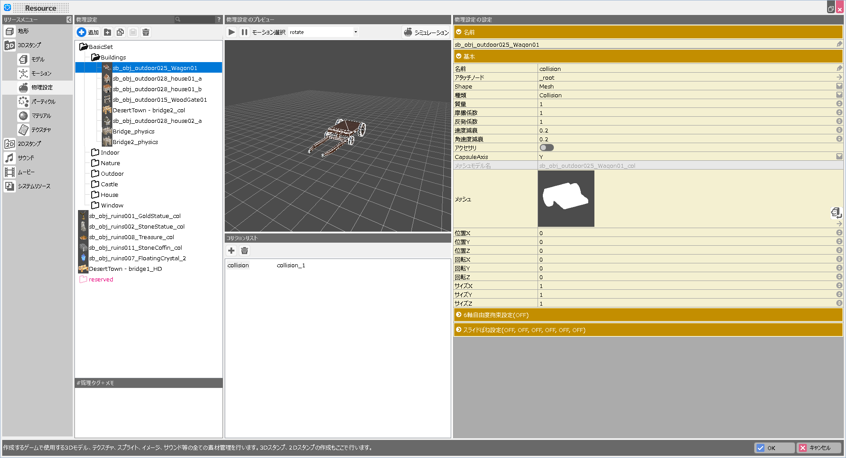The image size is (846, 458).
Task: Click the trash icon in physics settings toolbar
Action: (x=146, y=32)
